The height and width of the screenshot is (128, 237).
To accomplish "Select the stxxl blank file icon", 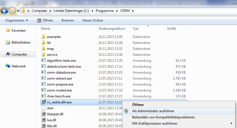I will (44, 108).
